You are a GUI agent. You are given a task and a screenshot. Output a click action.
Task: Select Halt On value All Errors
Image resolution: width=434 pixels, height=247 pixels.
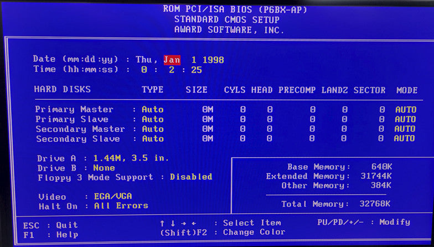[121, 206]
